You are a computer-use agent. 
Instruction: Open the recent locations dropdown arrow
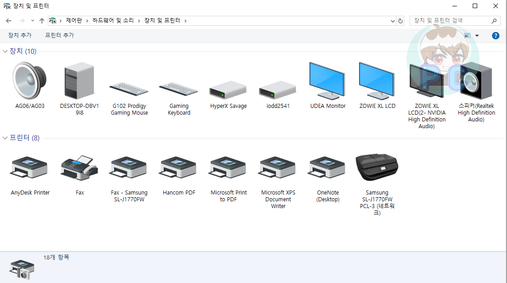click(32, 21)
